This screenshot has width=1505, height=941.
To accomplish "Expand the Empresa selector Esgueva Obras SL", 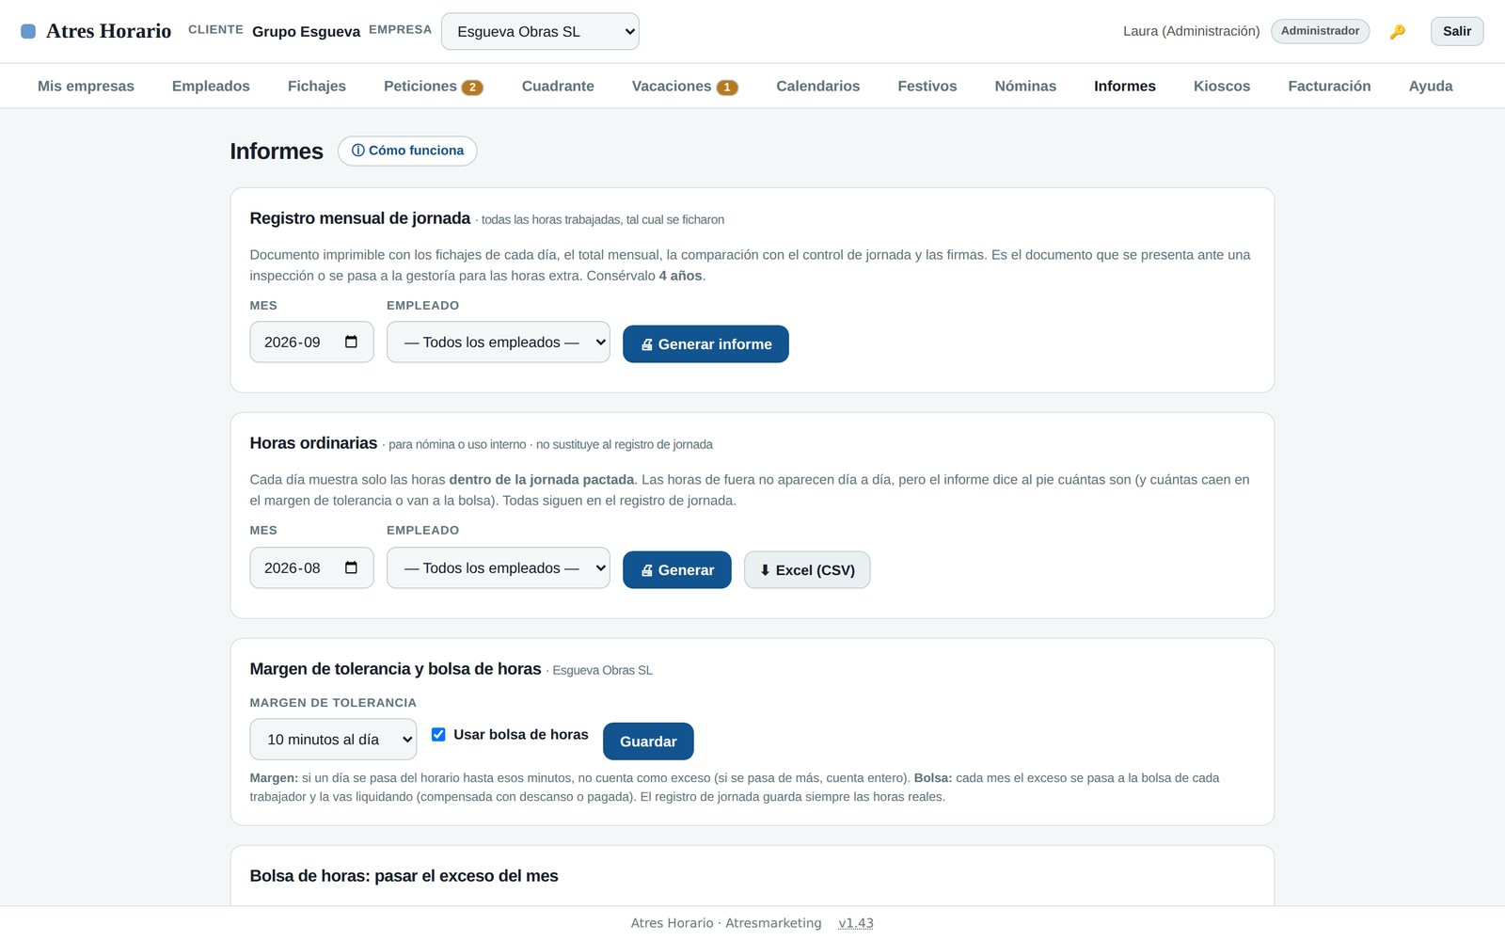I will click(x=540, y=31).
